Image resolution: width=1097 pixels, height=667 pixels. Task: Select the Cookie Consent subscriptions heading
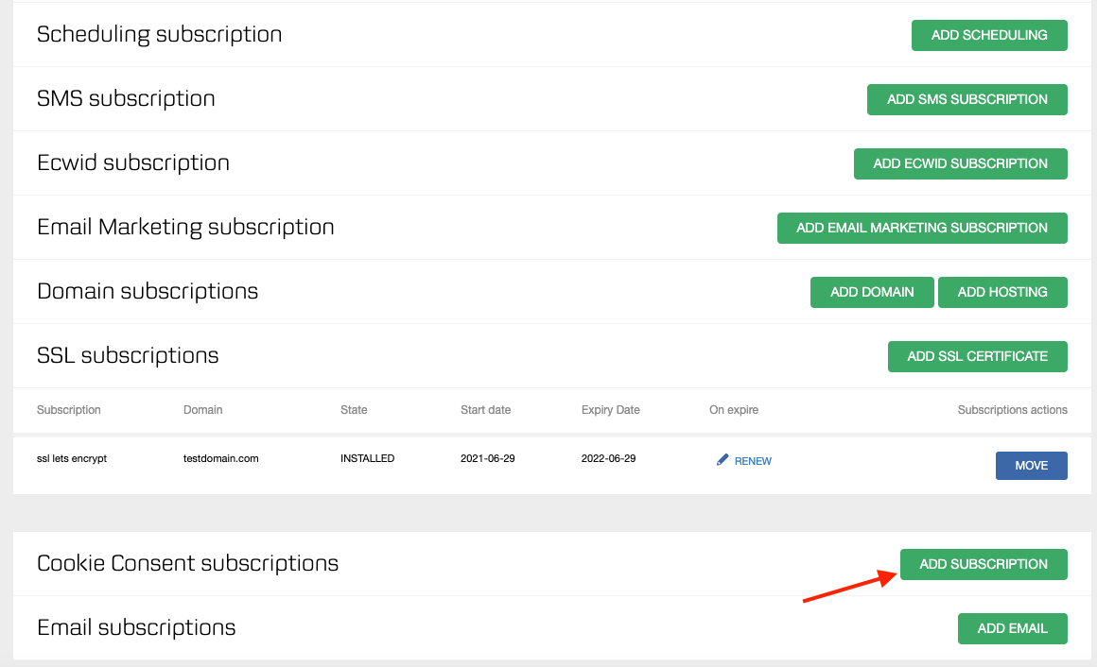click(x=187, y=563)
